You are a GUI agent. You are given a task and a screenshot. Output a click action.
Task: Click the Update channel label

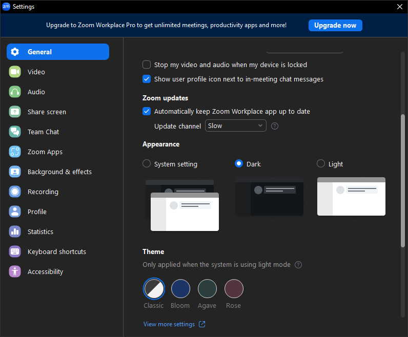pyautogui.click(x=177, y=126)
